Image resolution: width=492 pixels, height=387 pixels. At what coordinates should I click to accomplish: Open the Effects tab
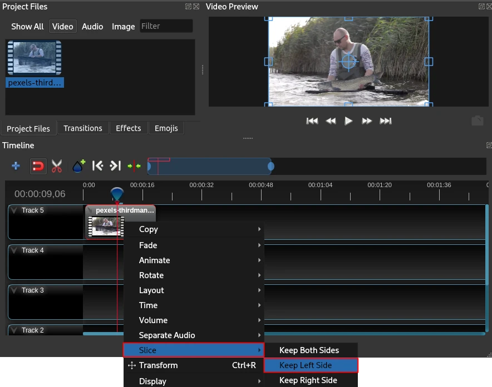click(x=128, y=128)
